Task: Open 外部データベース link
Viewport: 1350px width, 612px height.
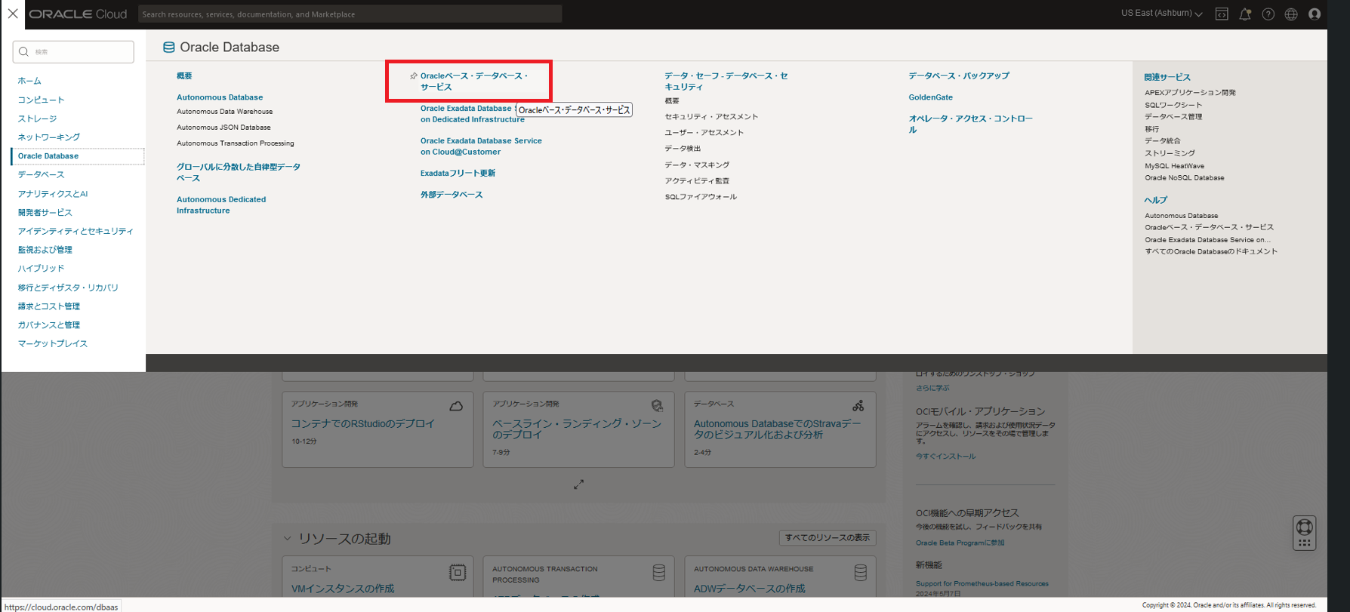Action: click(x=452, y=195)
